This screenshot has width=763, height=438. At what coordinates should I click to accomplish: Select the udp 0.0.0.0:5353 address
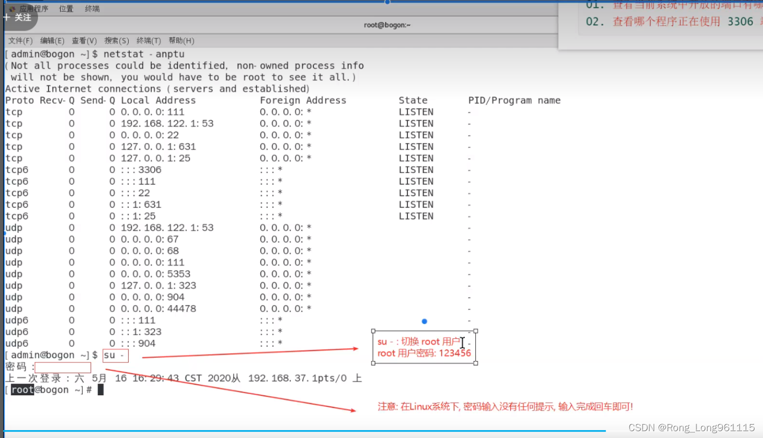pos(156,274)
